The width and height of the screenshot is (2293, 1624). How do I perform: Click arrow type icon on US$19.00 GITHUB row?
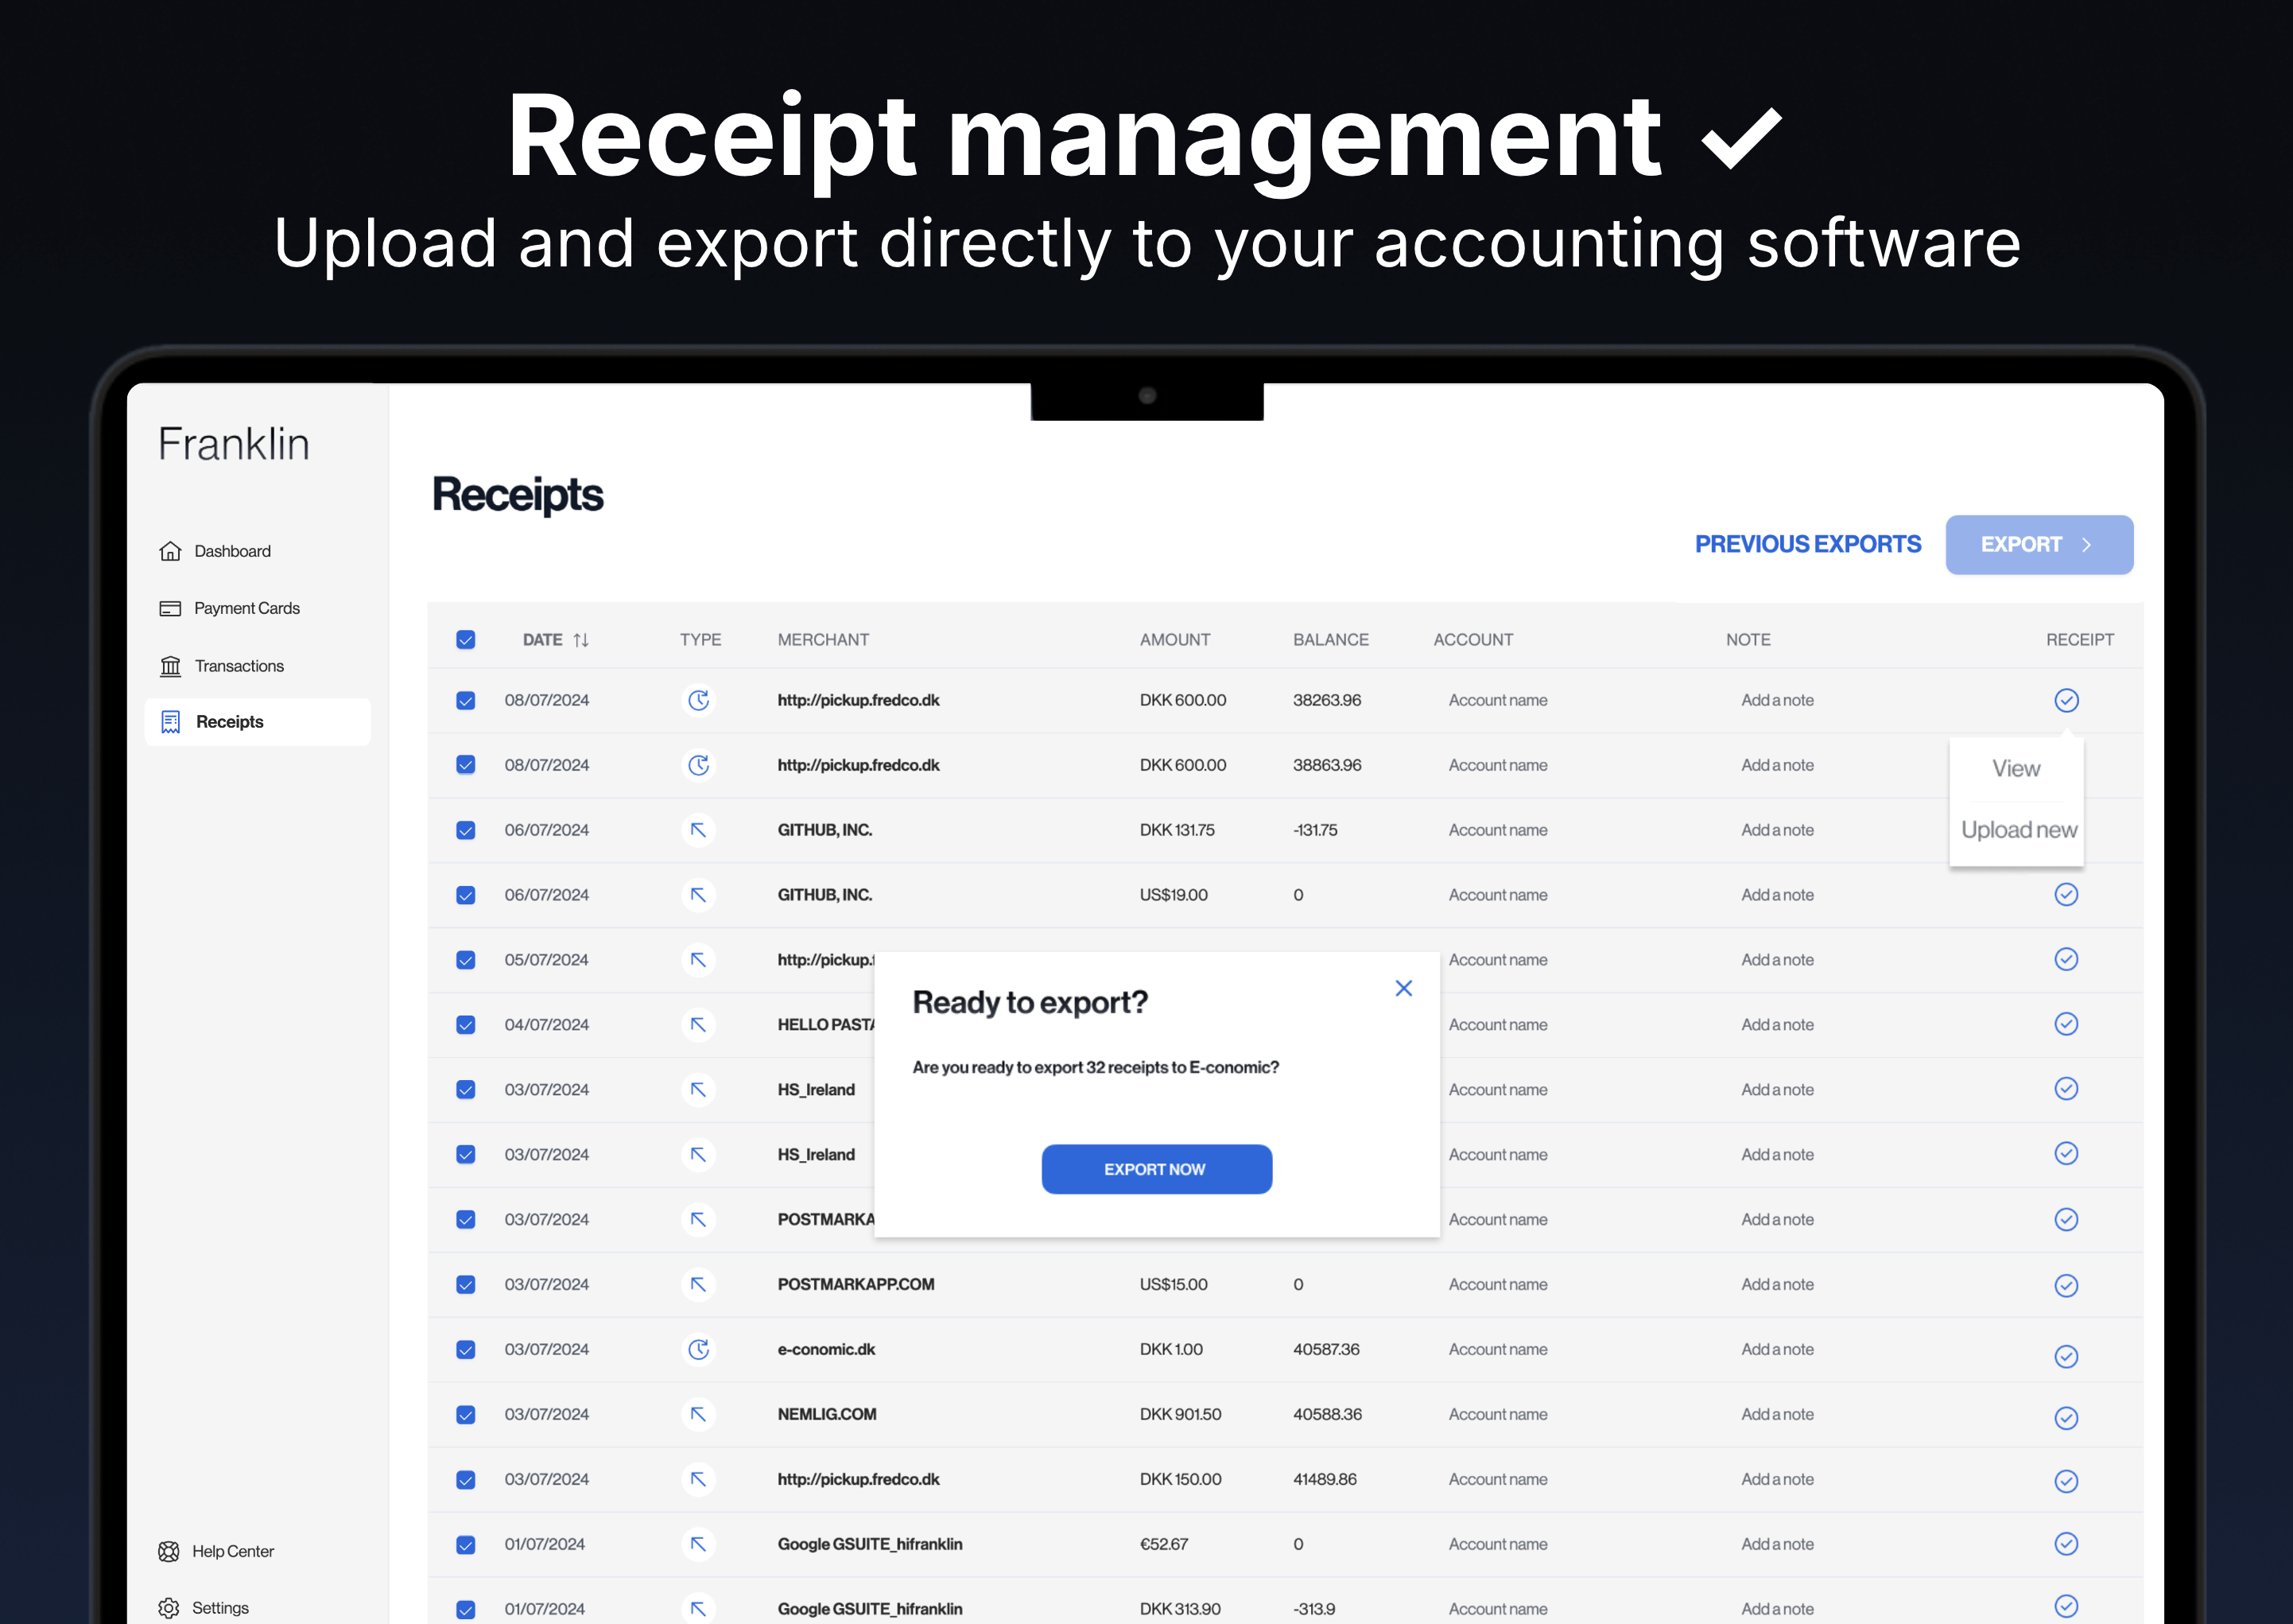[x=698, y=895]
